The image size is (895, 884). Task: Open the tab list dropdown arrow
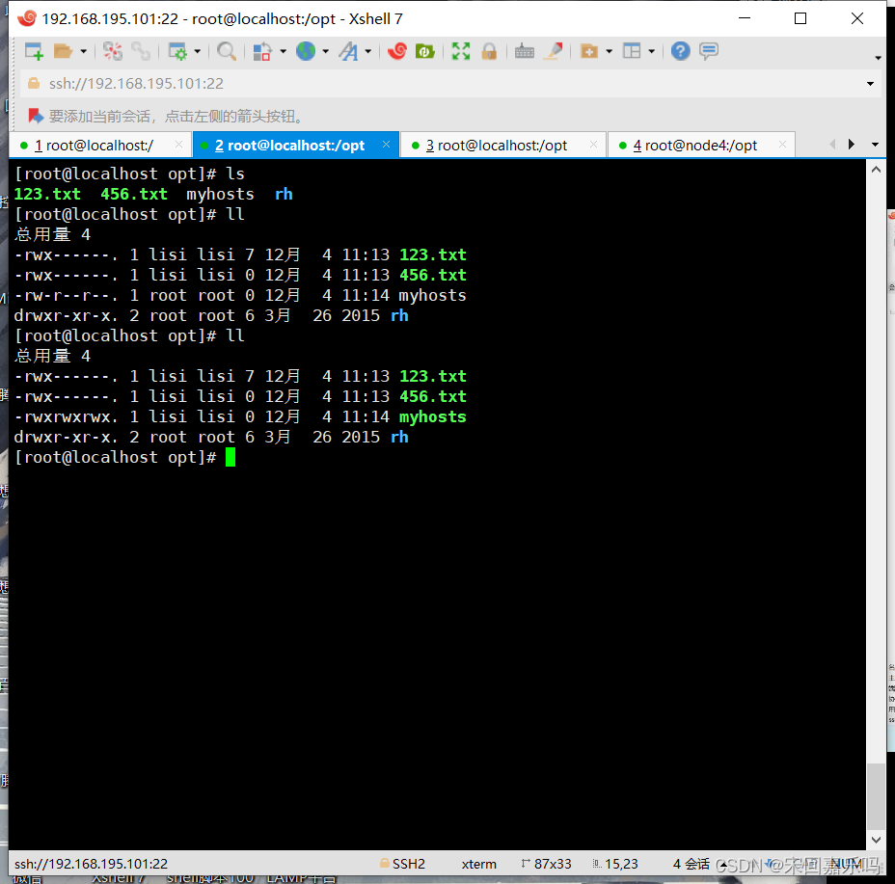[x=875, y=145]
